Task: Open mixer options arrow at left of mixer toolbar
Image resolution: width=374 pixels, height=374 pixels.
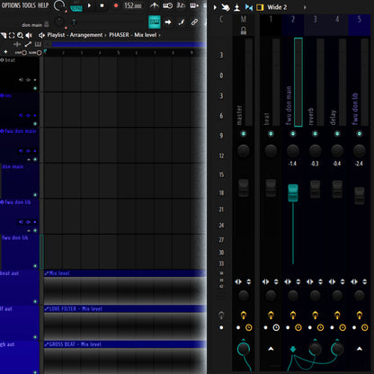Action: (x=215, y=7)
